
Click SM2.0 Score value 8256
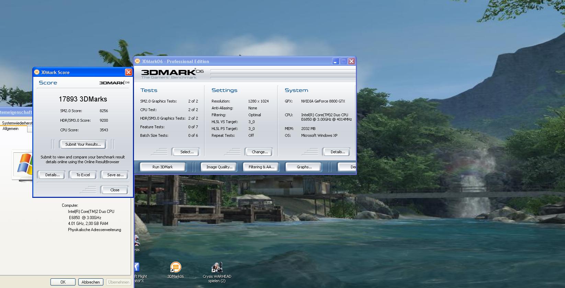coord(104,111)
